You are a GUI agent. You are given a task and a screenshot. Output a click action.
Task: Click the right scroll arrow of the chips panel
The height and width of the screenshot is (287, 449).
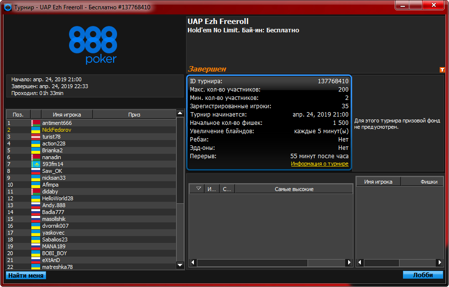point(440,263)
